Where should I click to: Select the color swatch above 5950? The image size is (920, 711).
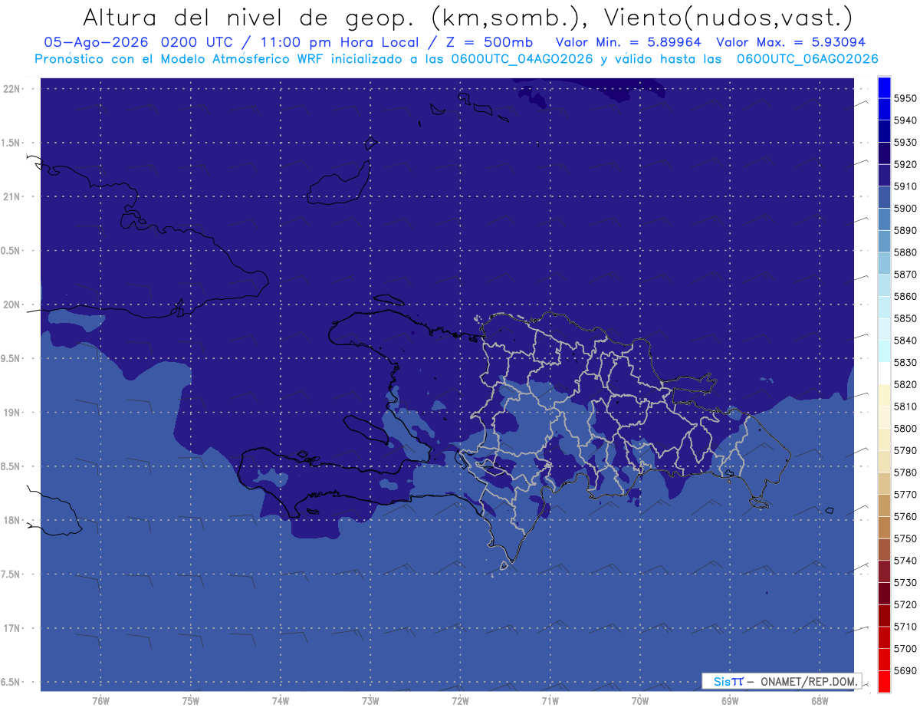884,87
